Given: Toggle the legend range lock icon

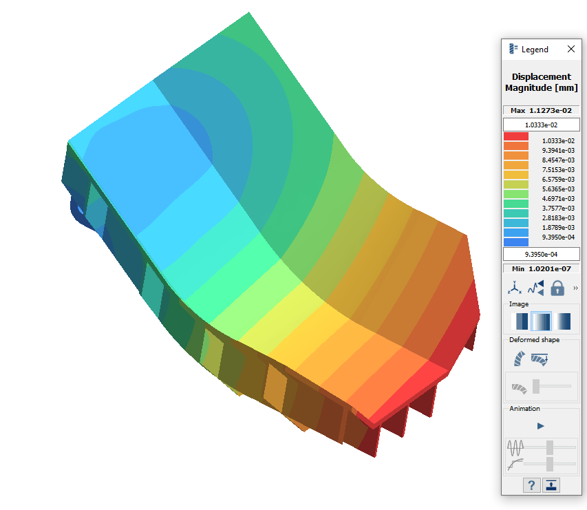Looking at the screenshot, I should click(x=557, y=288).
